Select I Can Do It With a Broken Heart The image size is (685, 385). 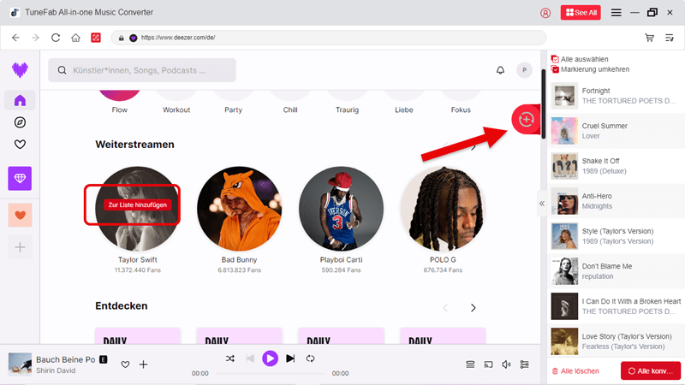click(616, 306)
